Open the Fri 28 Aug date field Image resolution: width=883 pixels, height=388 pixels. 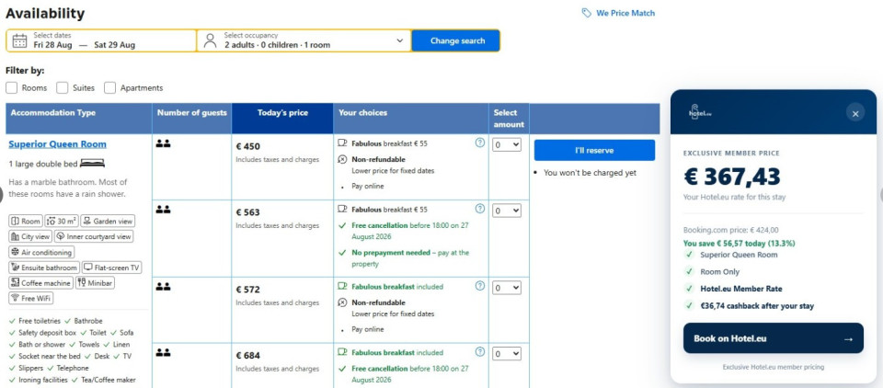coord(101,40)
